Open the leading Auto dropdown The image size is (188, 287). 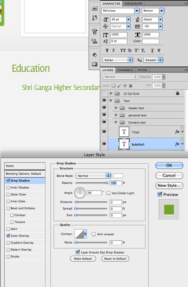tap(160, 19)
